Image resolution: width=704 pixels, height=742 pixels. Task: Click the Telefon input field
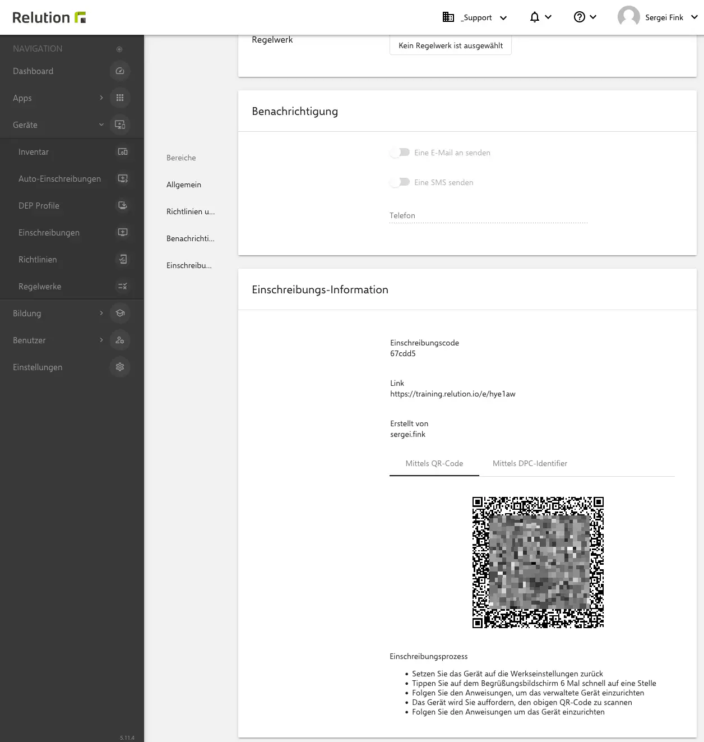[x=488, y=216]
